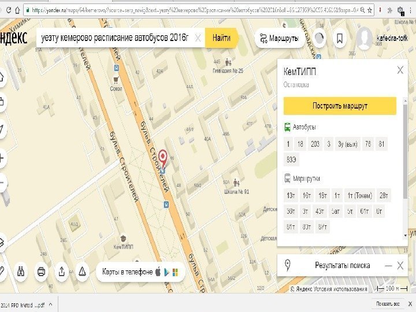Select bus route 81
416x312 pixels.
[x=381, y=144]
